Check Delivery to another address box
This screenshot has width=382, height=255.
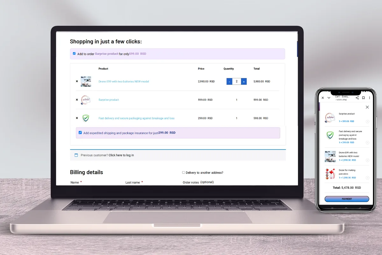coord(183,172)
